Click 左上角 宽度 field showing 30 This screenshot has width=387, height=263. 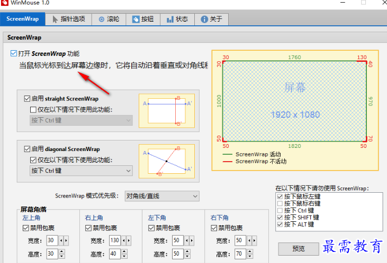click(x=52, y=240)
